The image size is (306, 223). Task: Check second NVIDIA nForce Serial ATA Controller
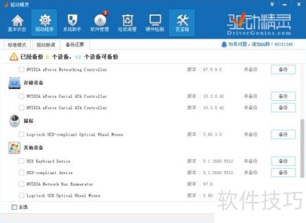pyautogui.click(x=21, y=108)
